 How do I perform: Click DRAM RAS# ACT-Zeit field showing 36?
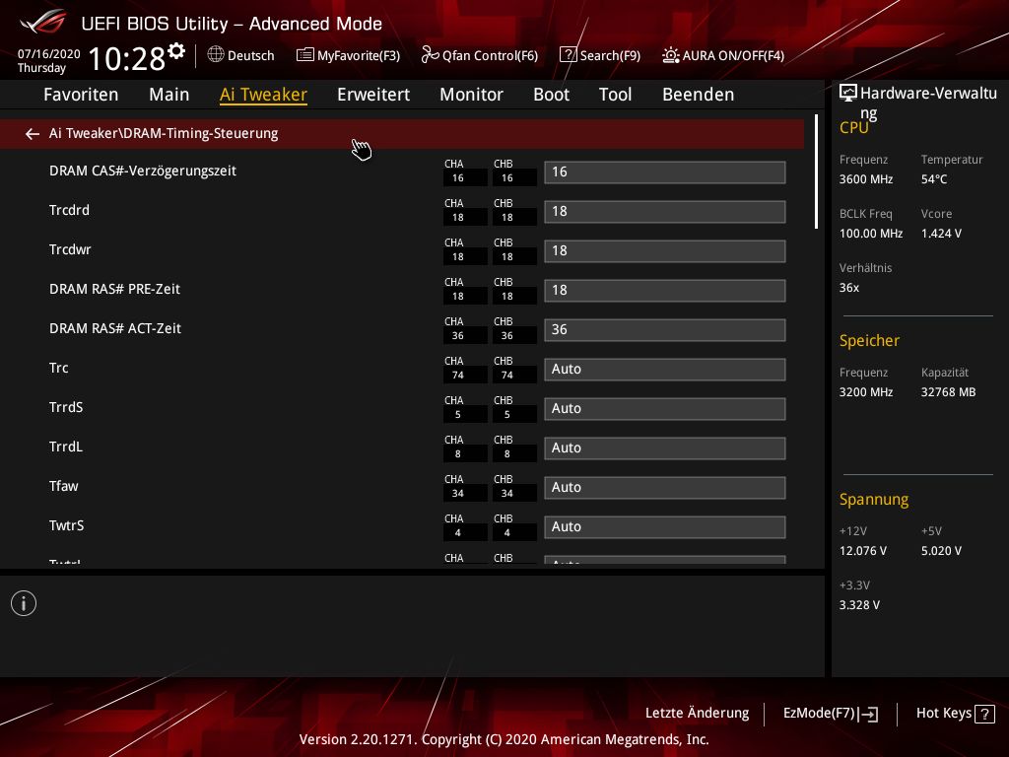[x=665, y=330]
